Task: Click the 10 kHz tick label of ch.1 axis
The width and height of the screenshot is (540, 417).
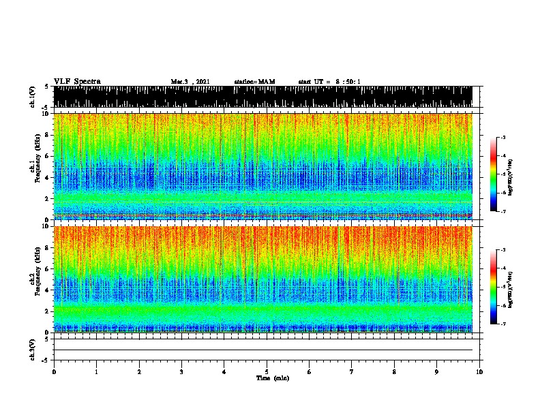Action: pos(46,114)
